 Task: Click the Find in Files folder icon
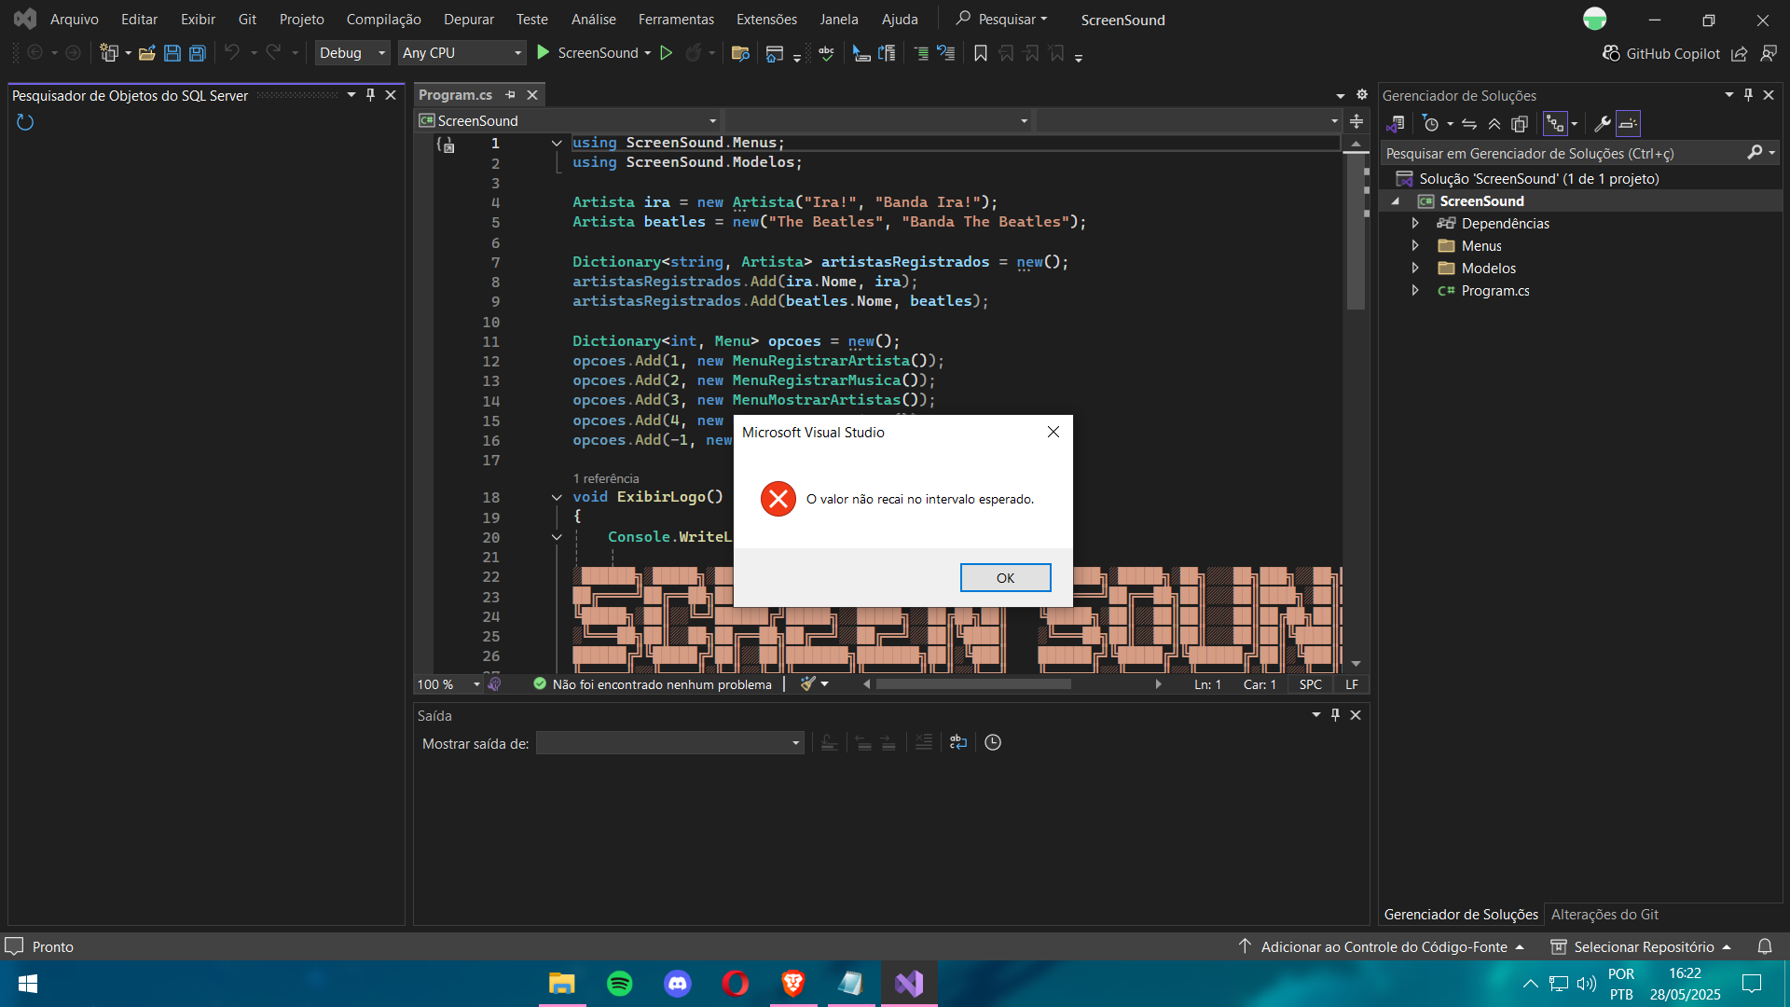click(x=741, y=53)
